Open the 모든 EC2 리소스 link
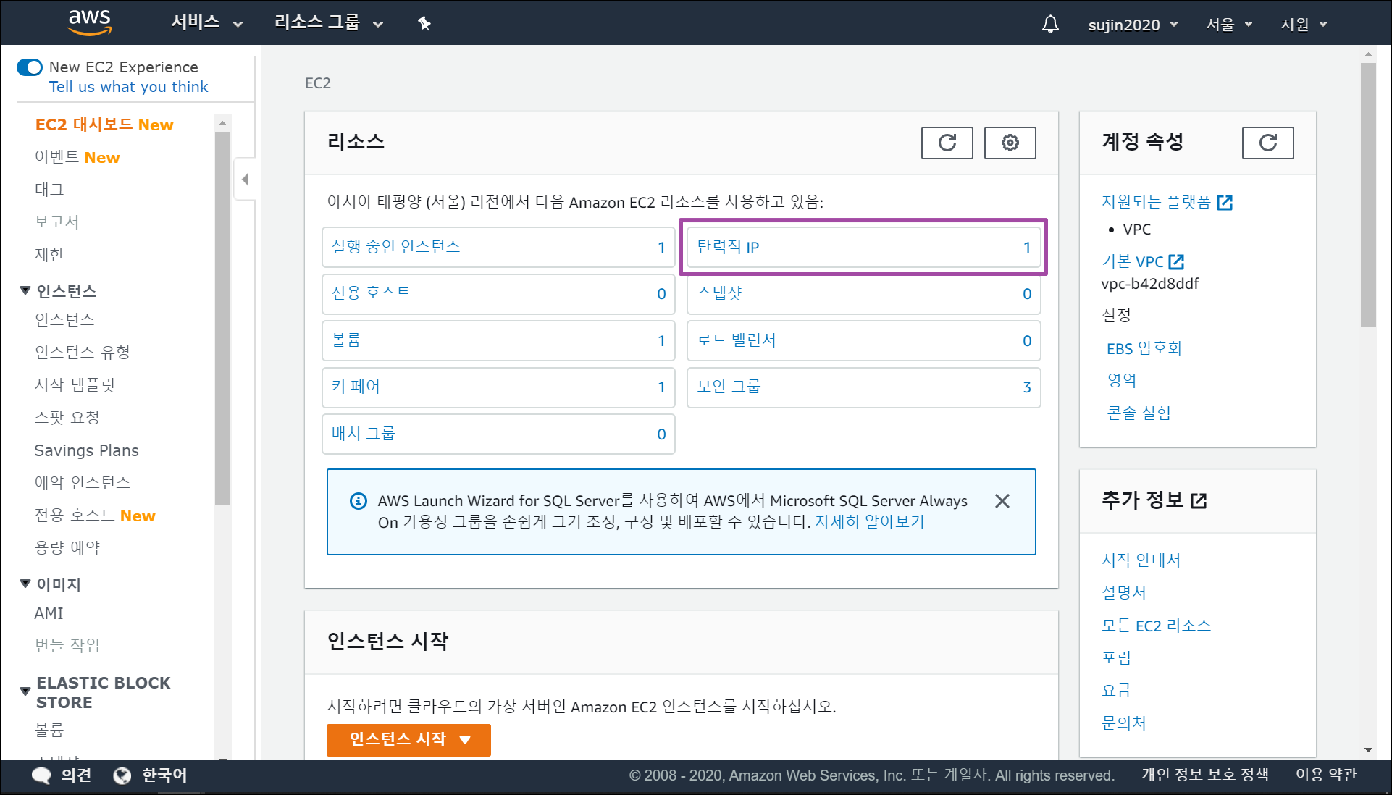1392x795 pixels. click(x=1156, y=626)
